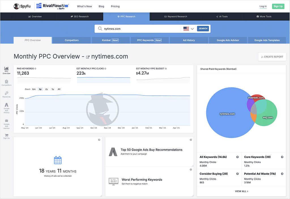290x199 pixels.
Task: Click the blue SEARCH button
Action: point(203,29)
